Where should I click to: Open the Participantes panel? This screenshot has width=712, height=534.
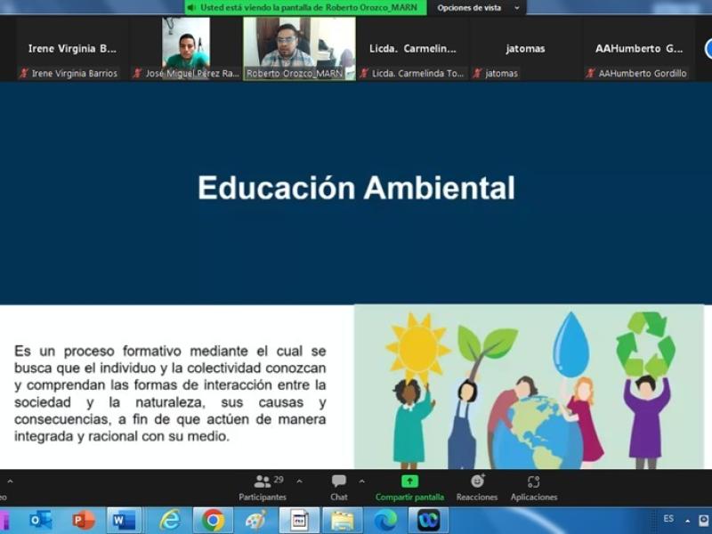pos(263,486)
